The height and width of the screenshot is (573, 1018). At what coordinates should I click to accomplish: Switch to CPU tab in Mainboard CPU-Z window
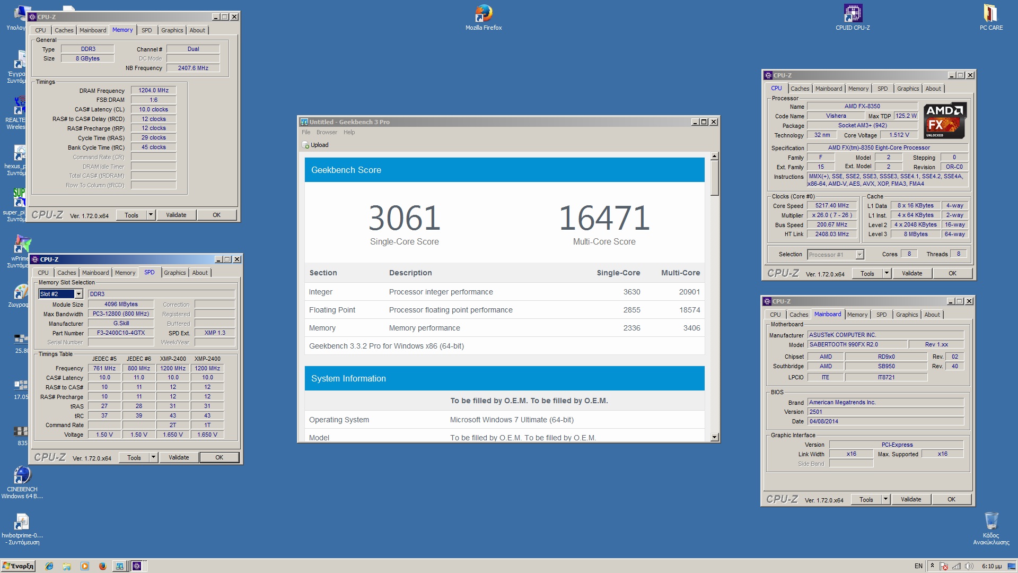click(x=775, y=315)
